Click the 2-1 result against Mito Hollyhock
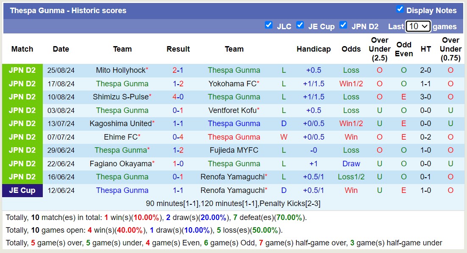This screenshot has height=253, width=467. tap(178, 70)
